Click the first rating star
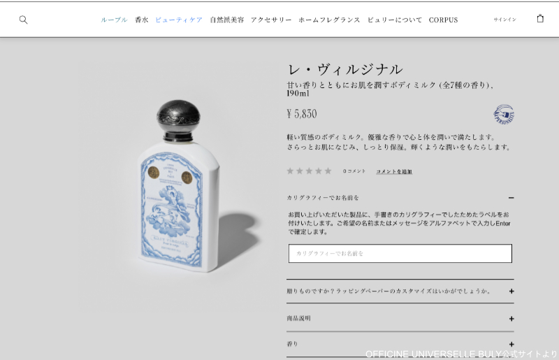Image resolution: width=559 pixels, height=360 pixels. click(x=290, y=171)
